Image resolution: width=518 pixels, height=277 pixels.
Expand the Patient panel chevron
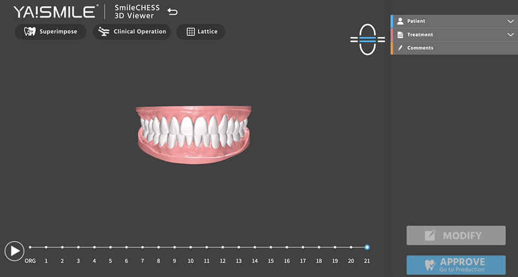tap(510, 21)
